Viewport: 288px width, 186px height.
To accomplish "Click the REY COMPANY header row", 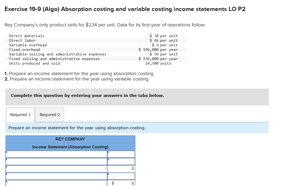I will point(70,139).
